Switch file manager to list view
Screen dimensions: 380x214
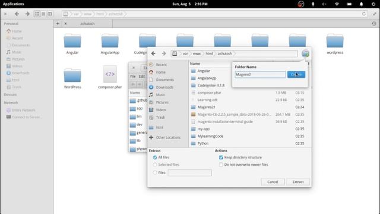tap(43, 14)
